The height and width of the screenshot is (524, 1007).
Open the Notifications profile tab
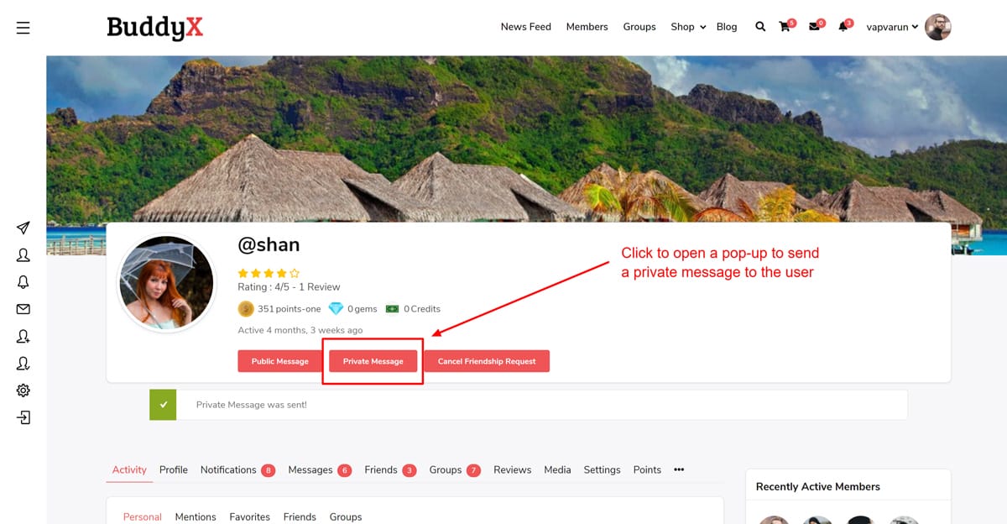[228, 470]
